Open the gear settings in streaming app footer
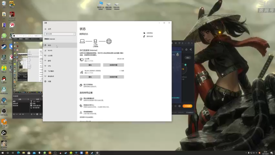Screen dimensions: 275x155 (179, 106)
